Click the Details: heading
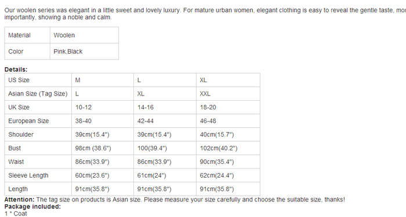Screen dimensions: 406x217 pos(16,69)
